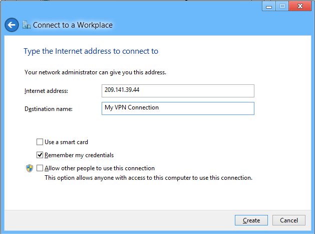Maximize the wizard window
Viewport: 315px width, 234px height.
pos(282,7)
